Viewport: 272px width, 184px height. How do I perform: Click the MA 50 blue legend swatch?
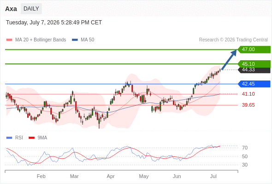75,40
